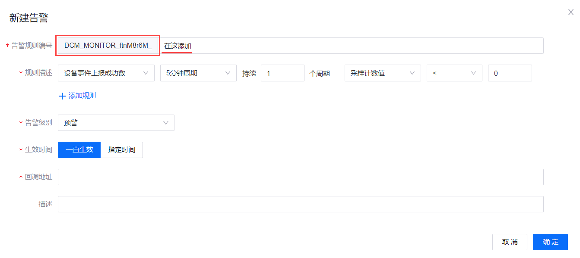Click the 持续 period count input showing 1

tap(282, 73)
